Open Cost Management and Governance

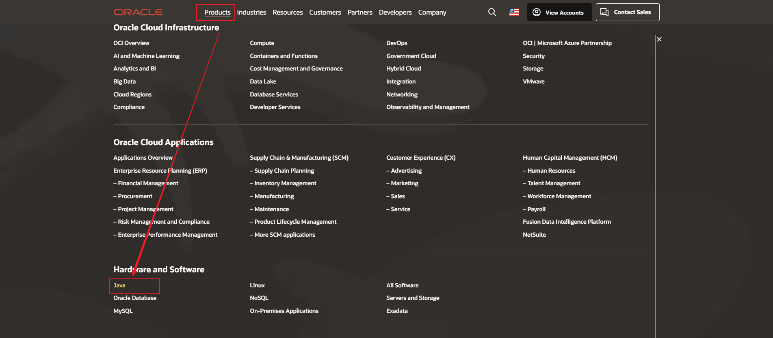[x=296, y=68]
